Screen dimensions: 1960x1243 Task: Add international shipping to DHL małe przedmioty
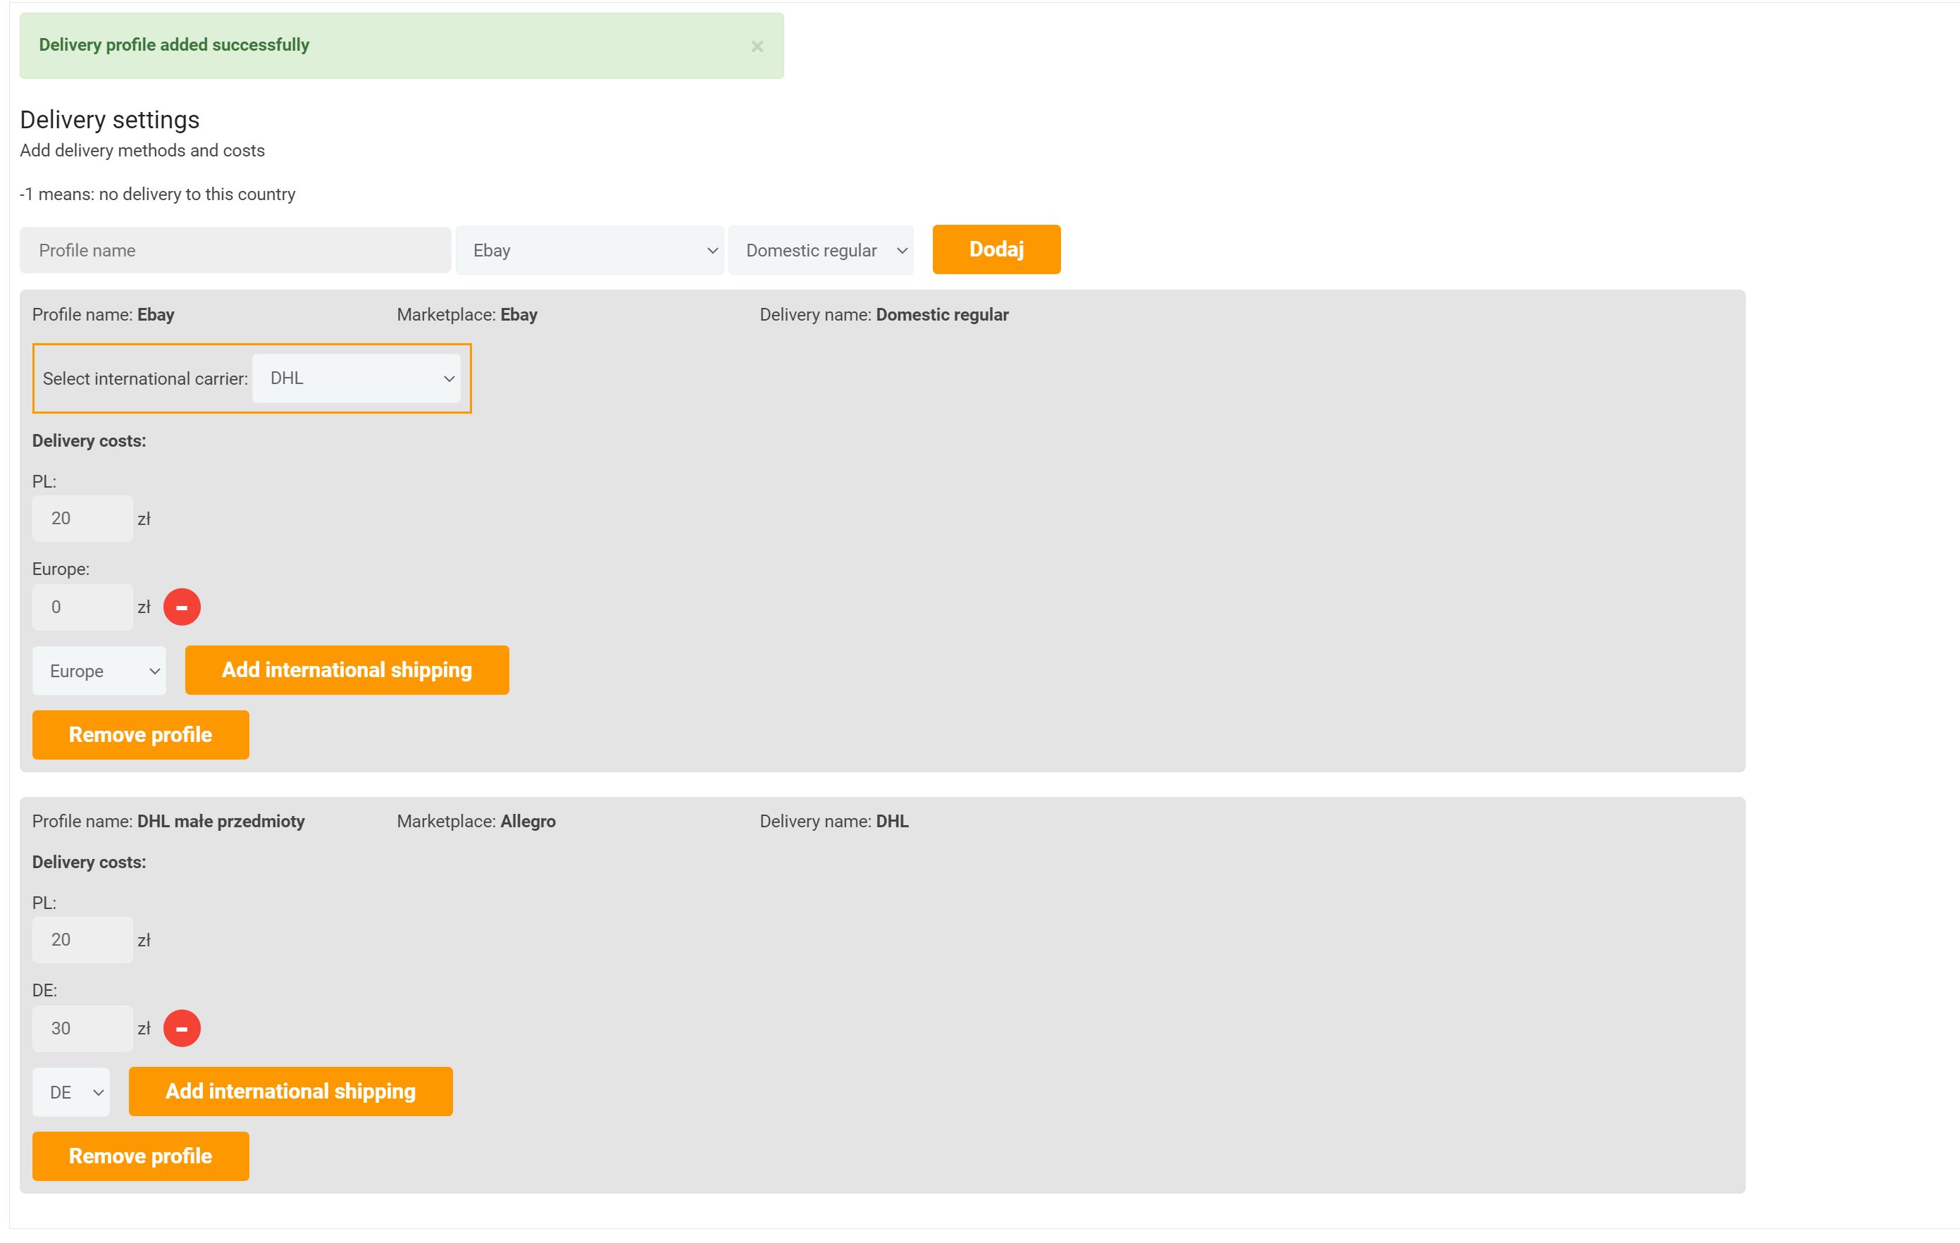click(x=290, y=1092)
